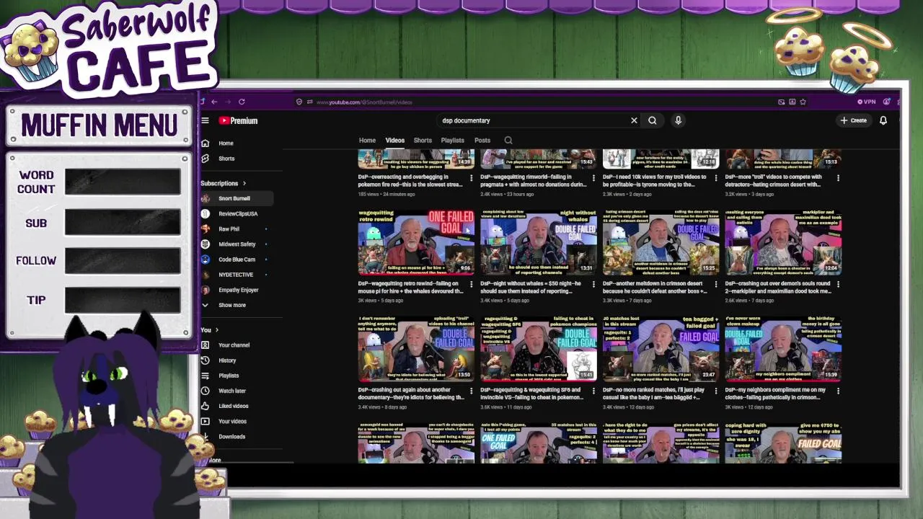Click the Home icon in the sidebar
This screenshot has height=519, width=923.
206,143
